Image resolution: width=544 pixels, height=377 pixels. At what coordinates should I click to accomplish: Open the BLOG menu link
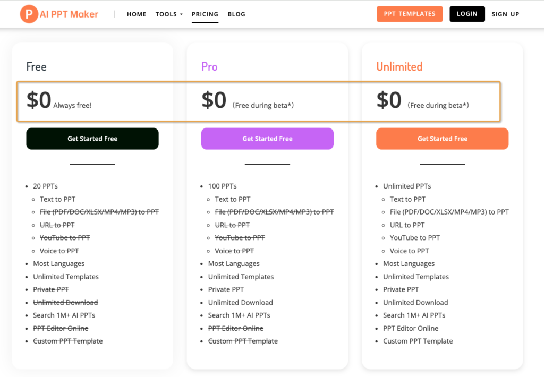(236, 14)
